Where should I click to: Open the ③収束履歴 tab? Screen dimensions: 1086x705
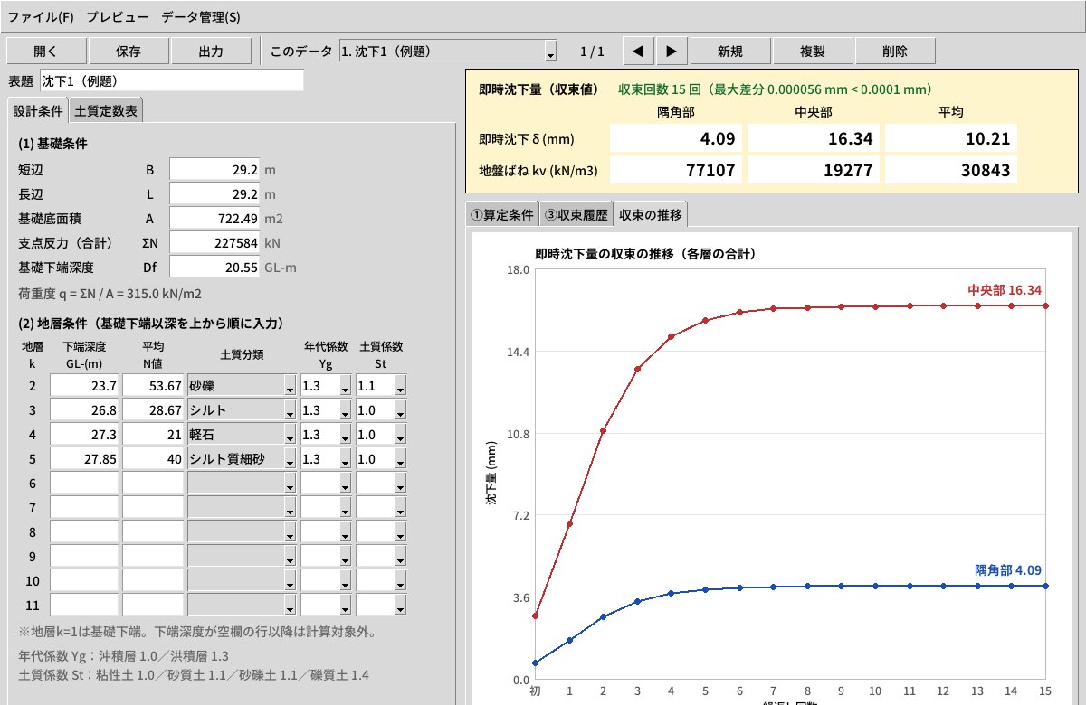[576, 215]
